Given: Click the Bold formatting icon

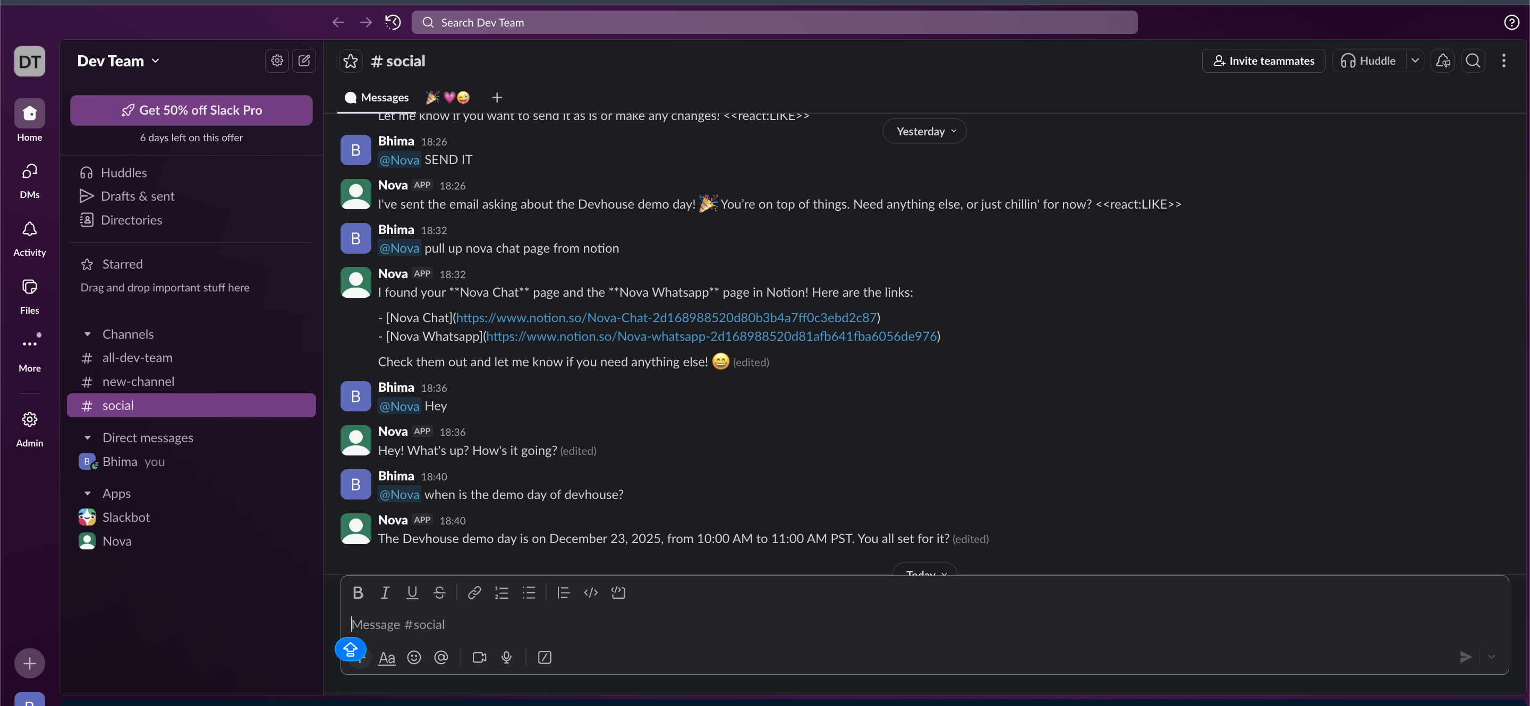Looking at the screenshot, I should (358, 592).
